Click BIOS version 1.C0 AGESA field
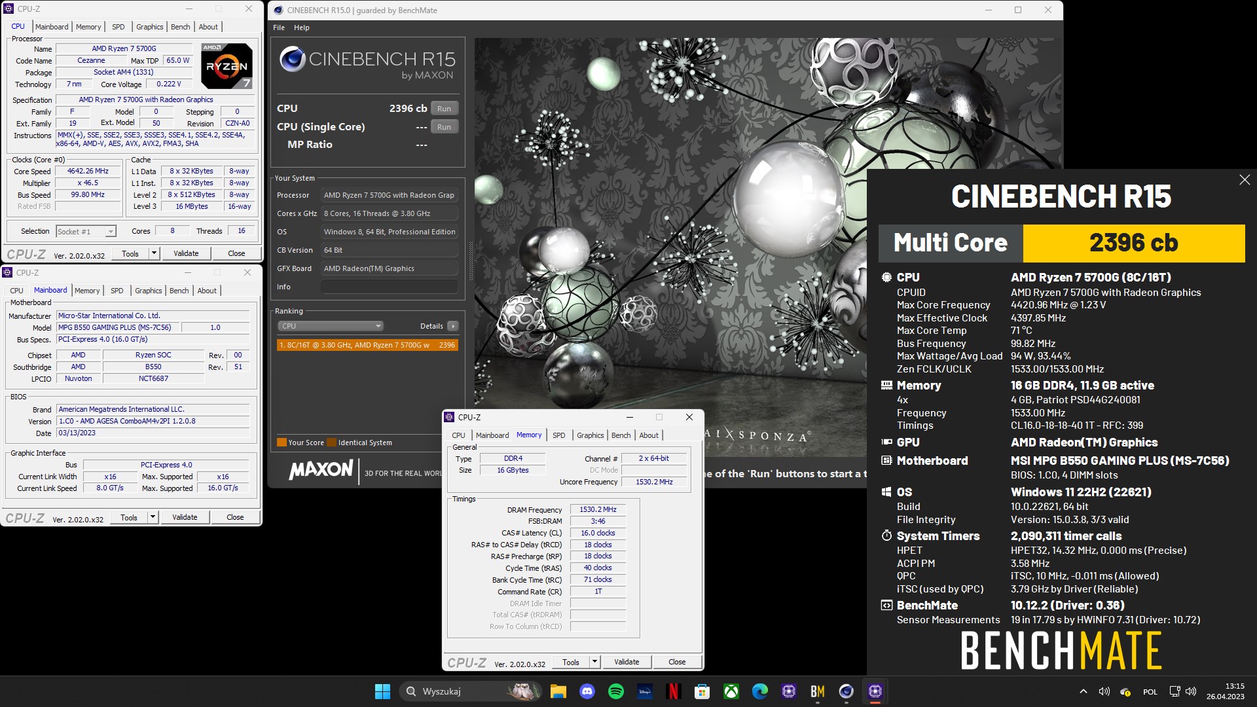Viewport: 1257px width, 707px height. [153, 421]
